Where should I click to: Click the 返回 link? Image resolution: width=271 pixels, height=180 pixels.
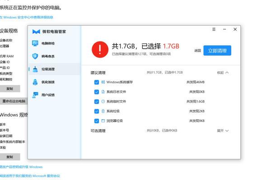click(x=197, y=50)
